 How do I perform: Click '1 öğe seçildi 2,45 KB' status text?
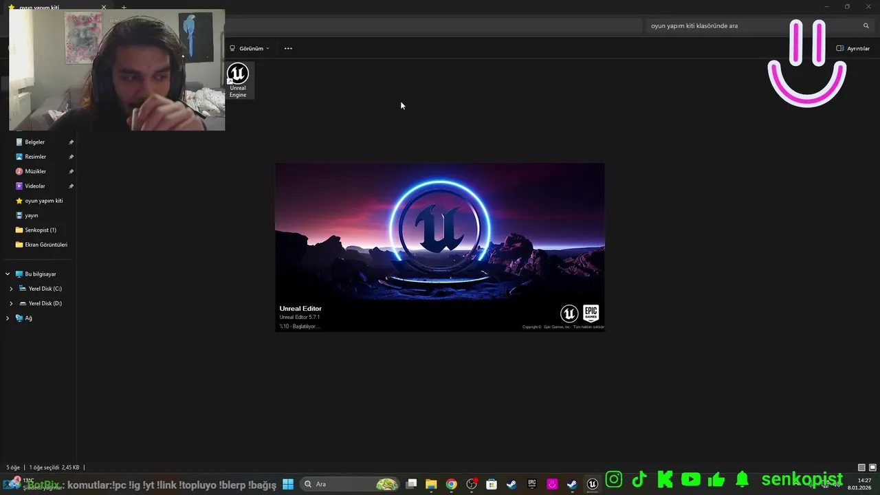click(x=54, y=467)
